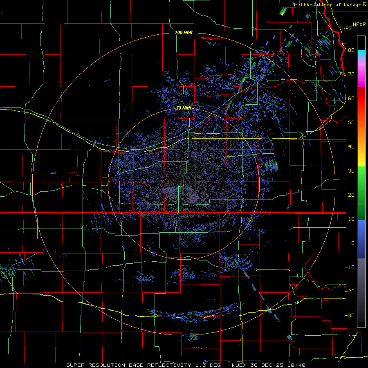
Task: Pick the cyan segment of the color bar
Action: pos(361,54)
